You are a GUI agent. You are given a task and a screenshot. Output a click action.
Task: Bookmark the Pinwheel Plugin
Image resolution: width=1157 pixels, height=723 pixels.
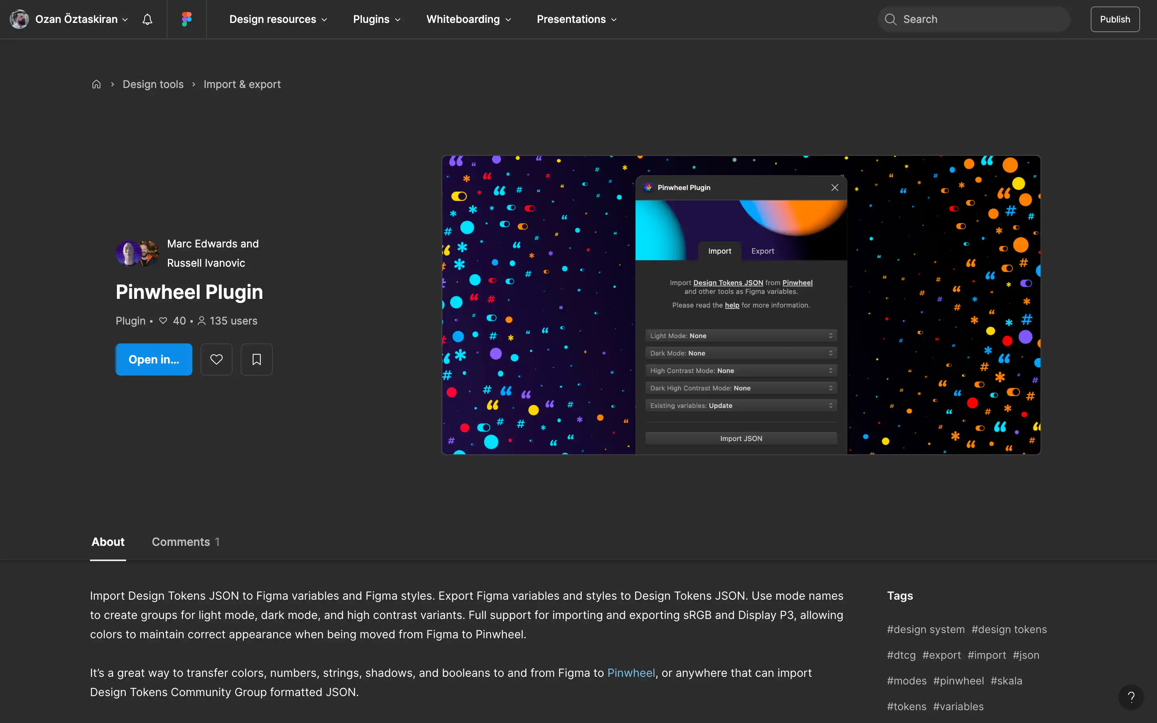tap(256, 359)
